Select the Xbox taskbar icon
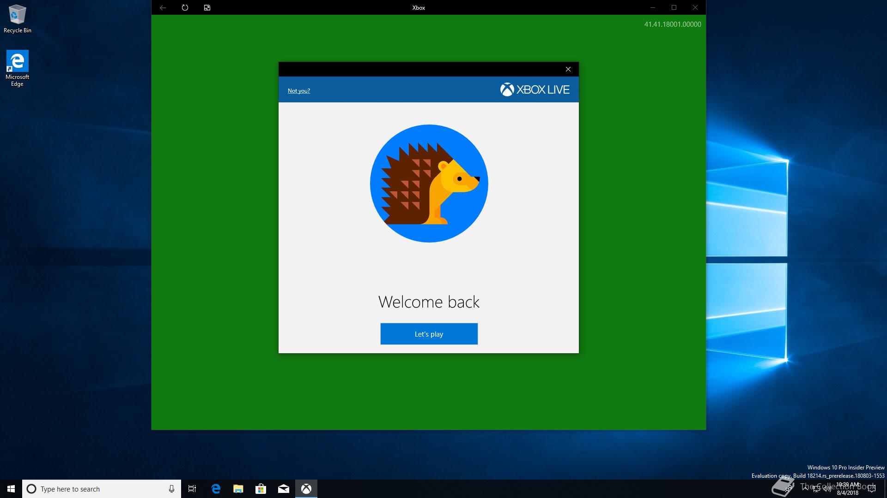 coord(306,489)
